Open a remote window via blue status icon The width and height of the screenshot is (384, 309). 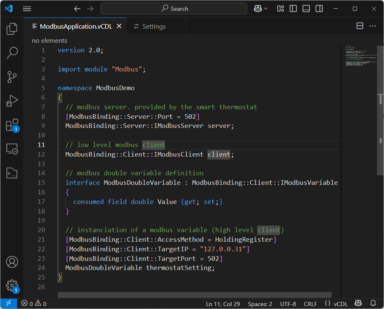9,304
